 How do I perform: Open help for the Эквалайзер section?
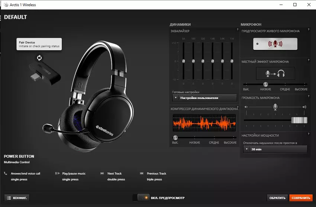coord(237,29)
